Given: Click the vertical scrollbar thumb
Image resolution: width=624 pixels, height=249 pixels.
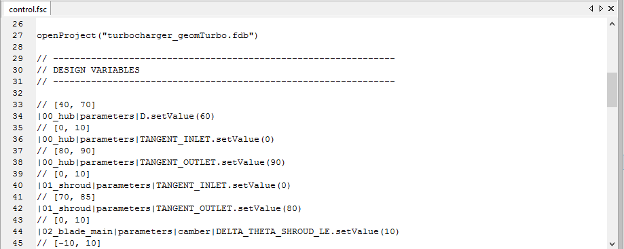Looking at the screenshot, I should 612,90.
